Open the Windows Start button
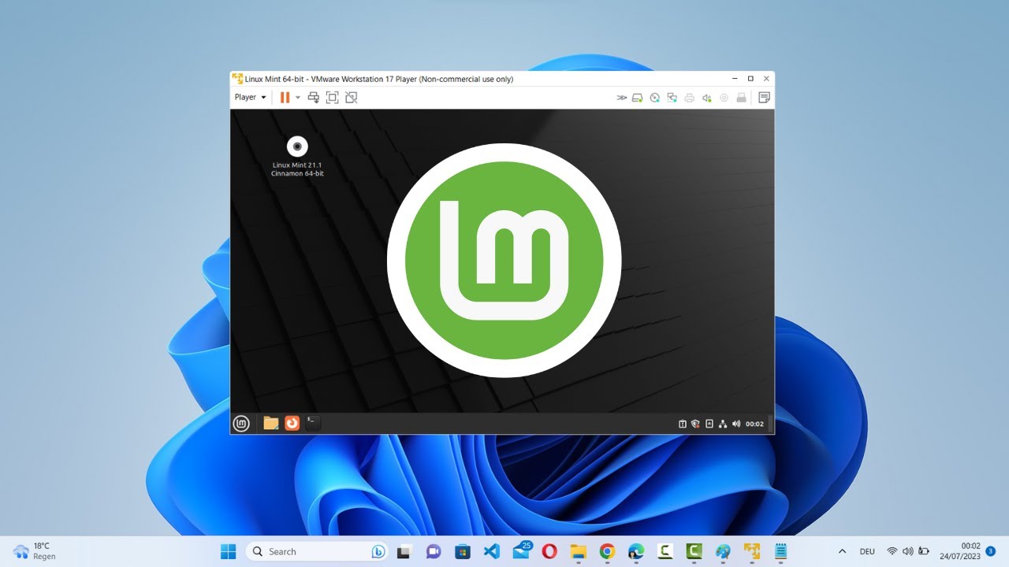Viewport: 1009px width, 567px height. click(x=229, y=551)
